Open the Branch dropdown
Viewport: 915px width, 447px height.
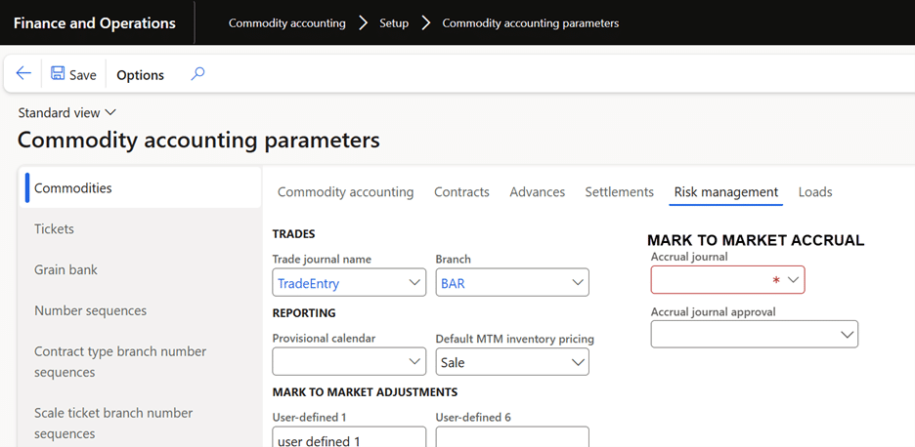(x=576, y=283)
